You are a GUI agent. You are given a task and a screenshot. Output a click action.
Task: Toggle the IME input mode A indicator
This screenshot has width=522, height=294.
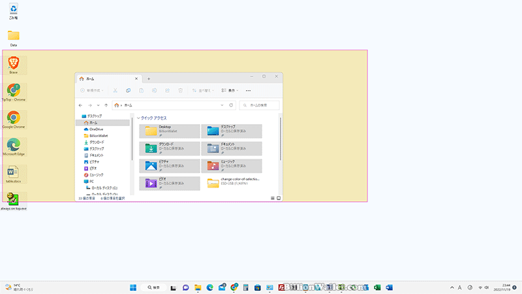tap(460, 287)
